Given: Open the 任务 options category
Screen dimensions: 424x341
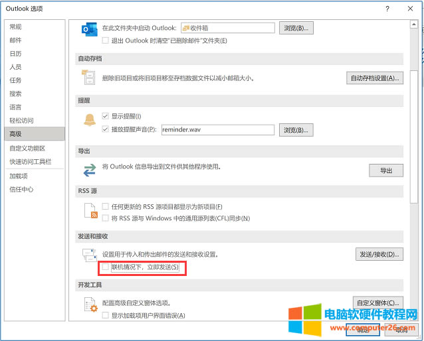Looking at the screenshot, I should [x=35, y=80].
